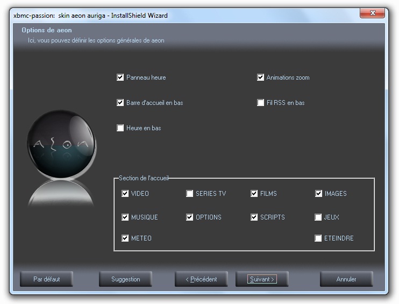Go back with the Précédent button
The image size is (399, 304).
(x=201, y=279)
